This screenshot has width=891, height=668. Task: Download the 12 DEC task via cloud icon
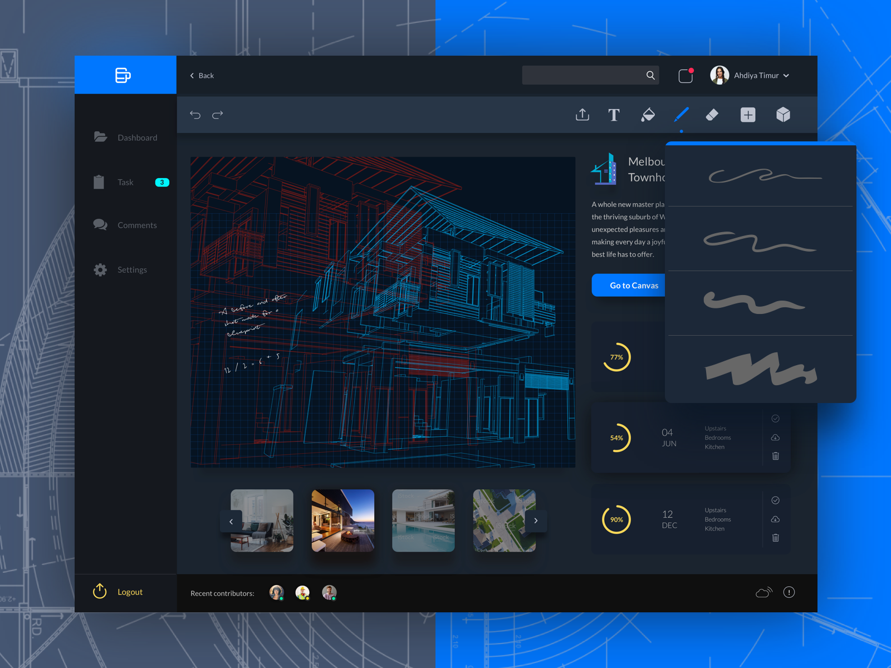coord(775,519)
